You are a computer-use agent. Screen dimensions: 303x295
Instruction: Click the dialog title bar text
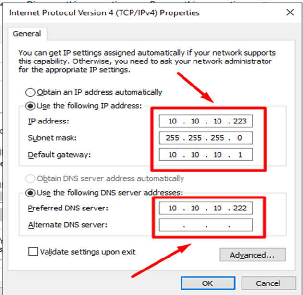click(x=105, y=12)
